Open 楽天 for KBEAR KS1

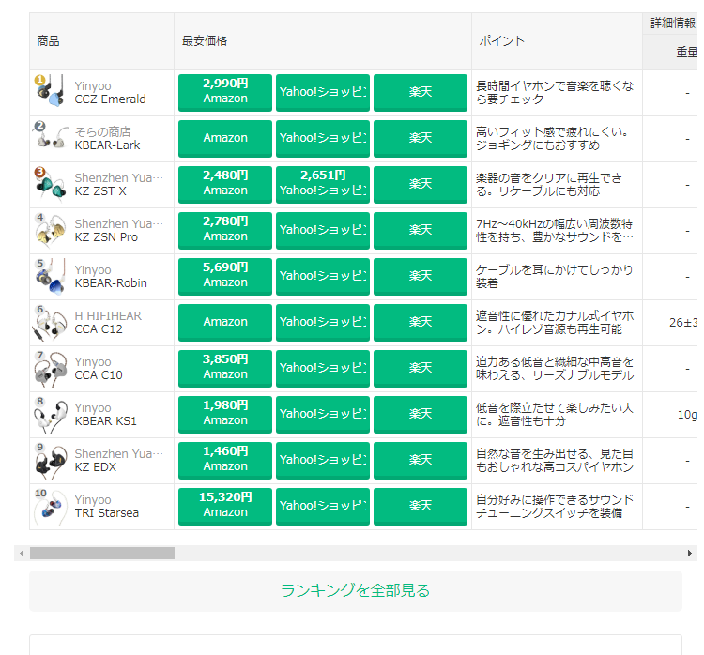click(x=421, y=415)
